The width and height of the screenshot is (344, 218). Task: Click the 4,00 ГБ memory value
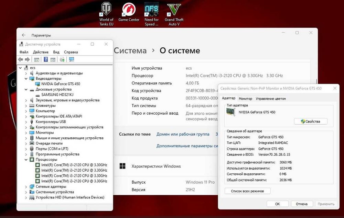(192, 83)
